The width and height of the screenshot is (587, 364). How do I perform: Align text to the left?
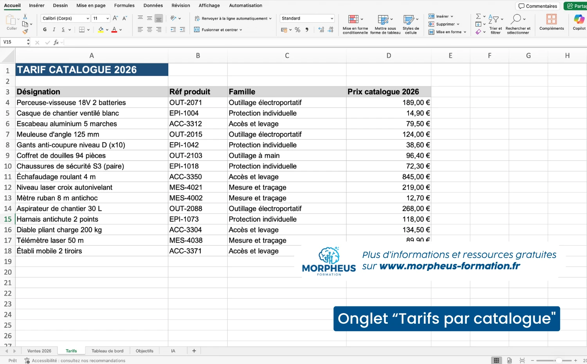pyautogui.click(x=140, y=30)
